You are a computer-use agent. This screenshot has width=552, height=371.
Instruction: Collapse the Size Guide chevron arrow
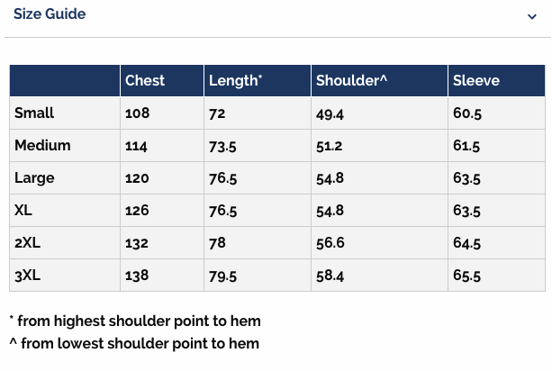pos(532,16)
